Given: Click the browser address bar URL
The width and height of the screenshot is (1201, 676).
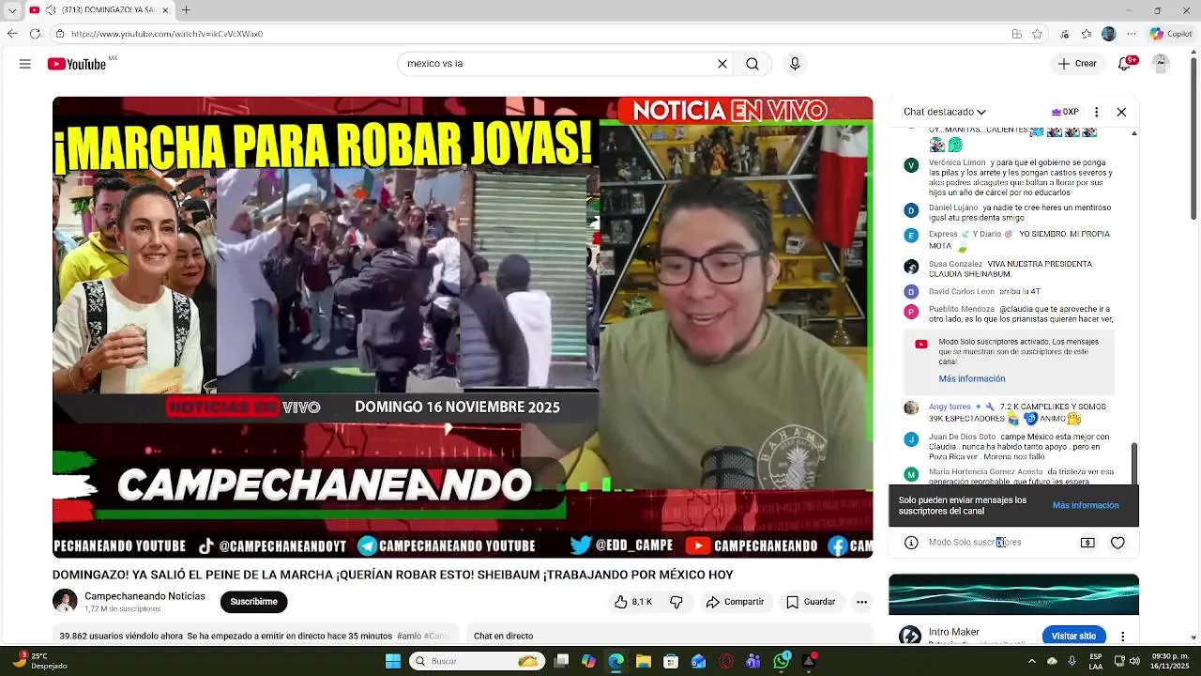Looking at the screenshot, I should (x=167, y=34).
